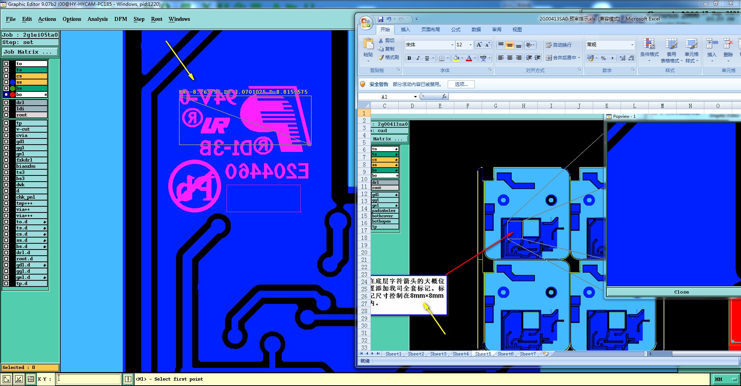Click the Increase Decimal icon
Image resolution: width=741 pixels, height=386 pixels.
coord(622,58)
